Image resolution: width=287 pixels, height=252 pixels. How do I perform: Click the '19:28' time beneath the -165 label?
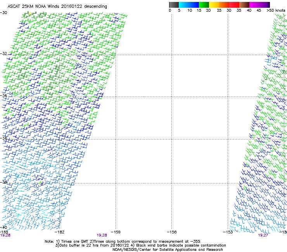click(5, 235)
